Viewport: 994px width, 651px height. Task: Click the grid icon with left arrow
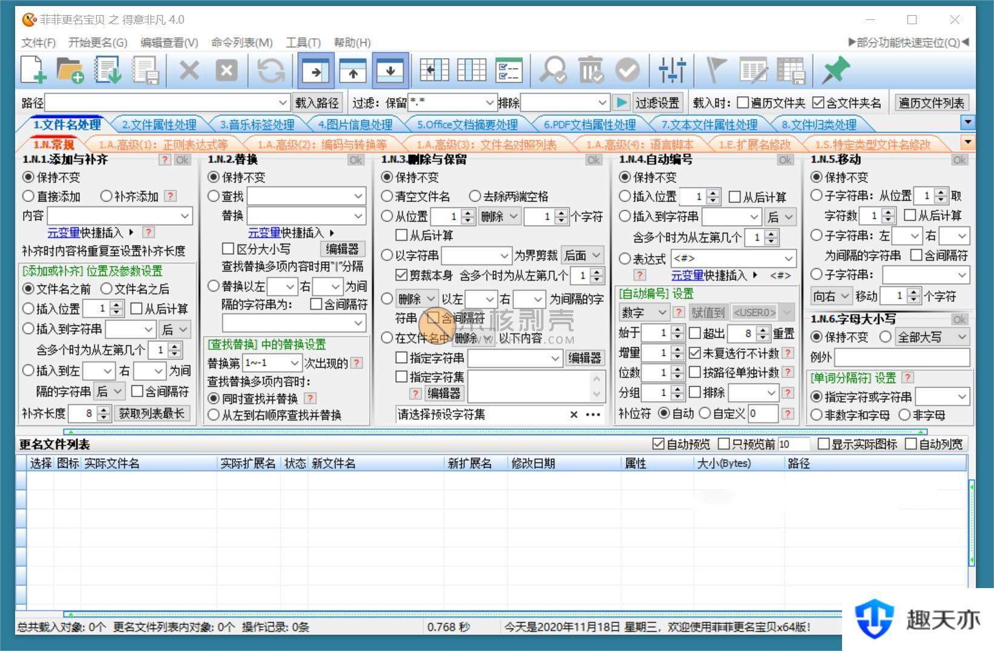click(x=434, y=70)
